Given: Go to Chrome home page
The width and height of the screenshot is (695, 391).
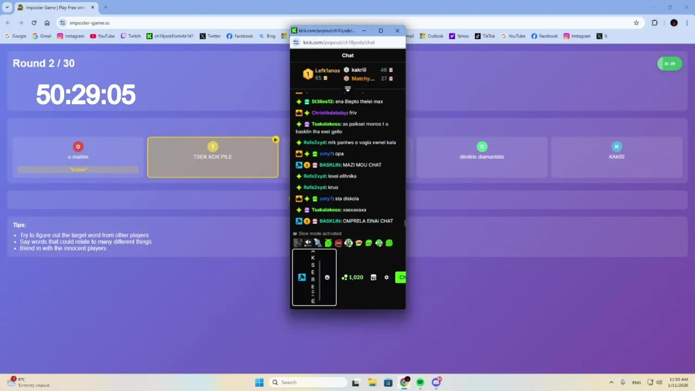Looking at the screenshot, I should click(47, 23).
